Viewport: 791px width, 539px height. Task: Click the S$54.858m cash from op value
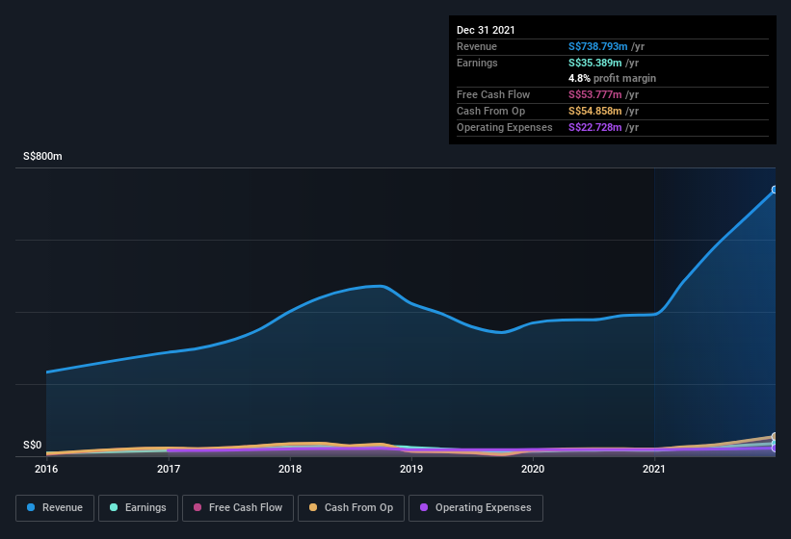[x=594, y=111]
